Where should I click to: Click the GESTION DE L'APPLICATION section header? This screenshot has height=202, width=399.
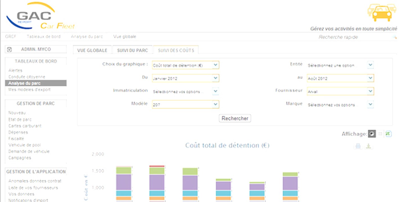[36, 172]
